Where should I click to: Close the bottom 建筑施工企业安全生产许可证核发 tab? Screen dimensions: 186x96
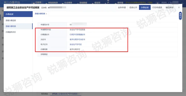(x=79, y=94)
